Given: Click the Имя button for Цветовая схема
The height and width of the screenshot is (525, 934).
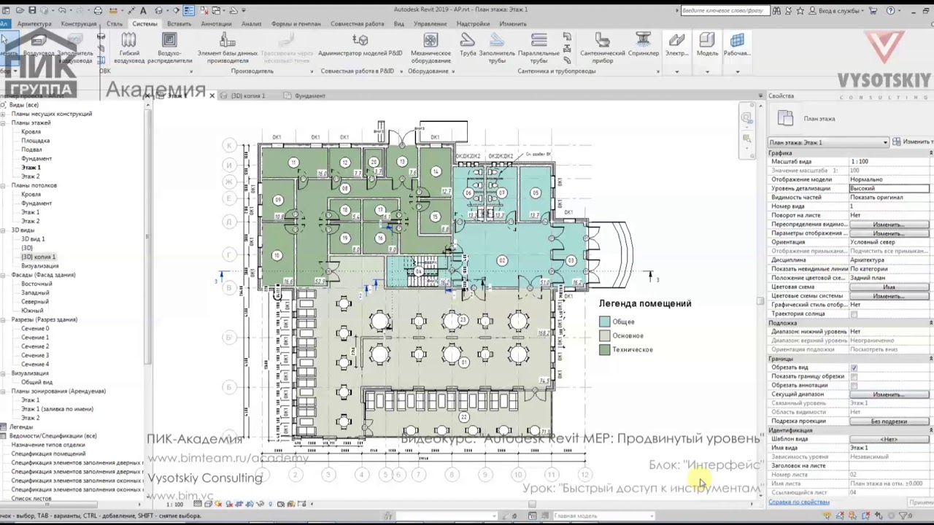Looking at the screenshot, I should (x=889, y=287).
